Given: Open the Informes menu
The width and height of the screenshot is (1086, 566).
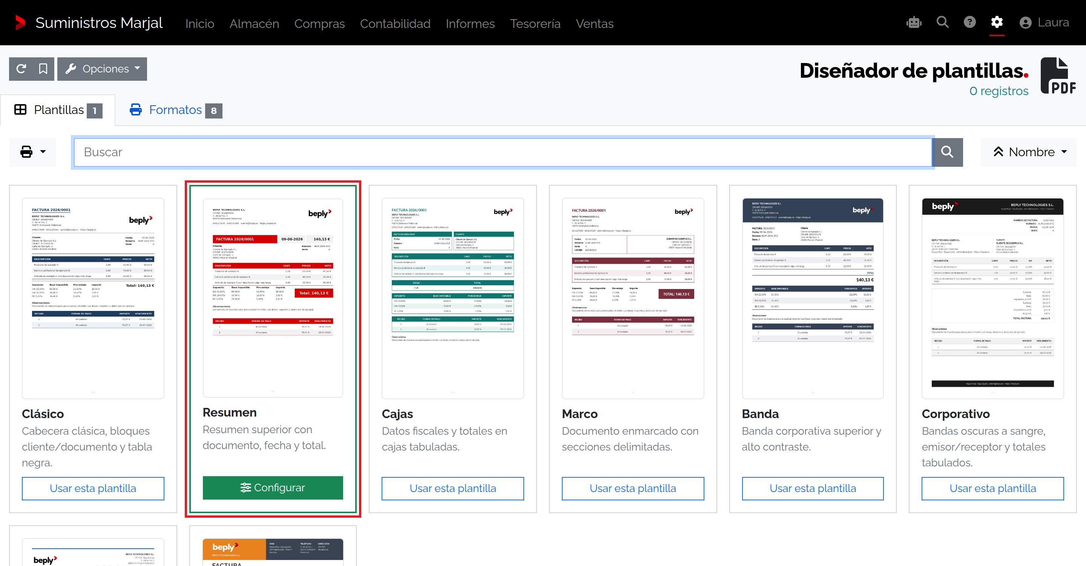Looking at the screenshot, I should tap(470, 24).
